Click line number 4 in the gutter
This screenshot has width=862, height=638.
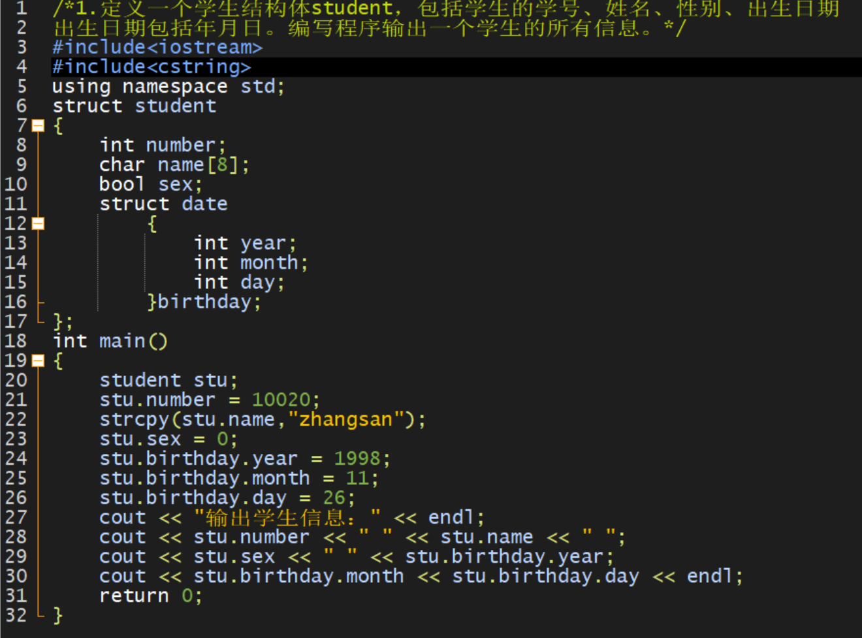coord(22,67)
